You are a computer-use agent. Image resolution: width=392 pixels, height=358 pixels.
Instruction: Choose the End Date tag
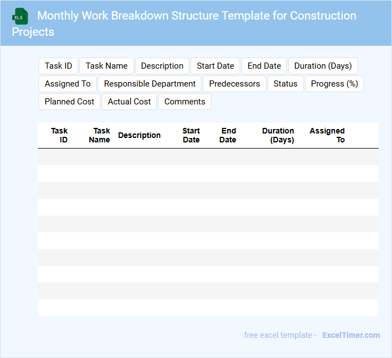tap(264, 66)
